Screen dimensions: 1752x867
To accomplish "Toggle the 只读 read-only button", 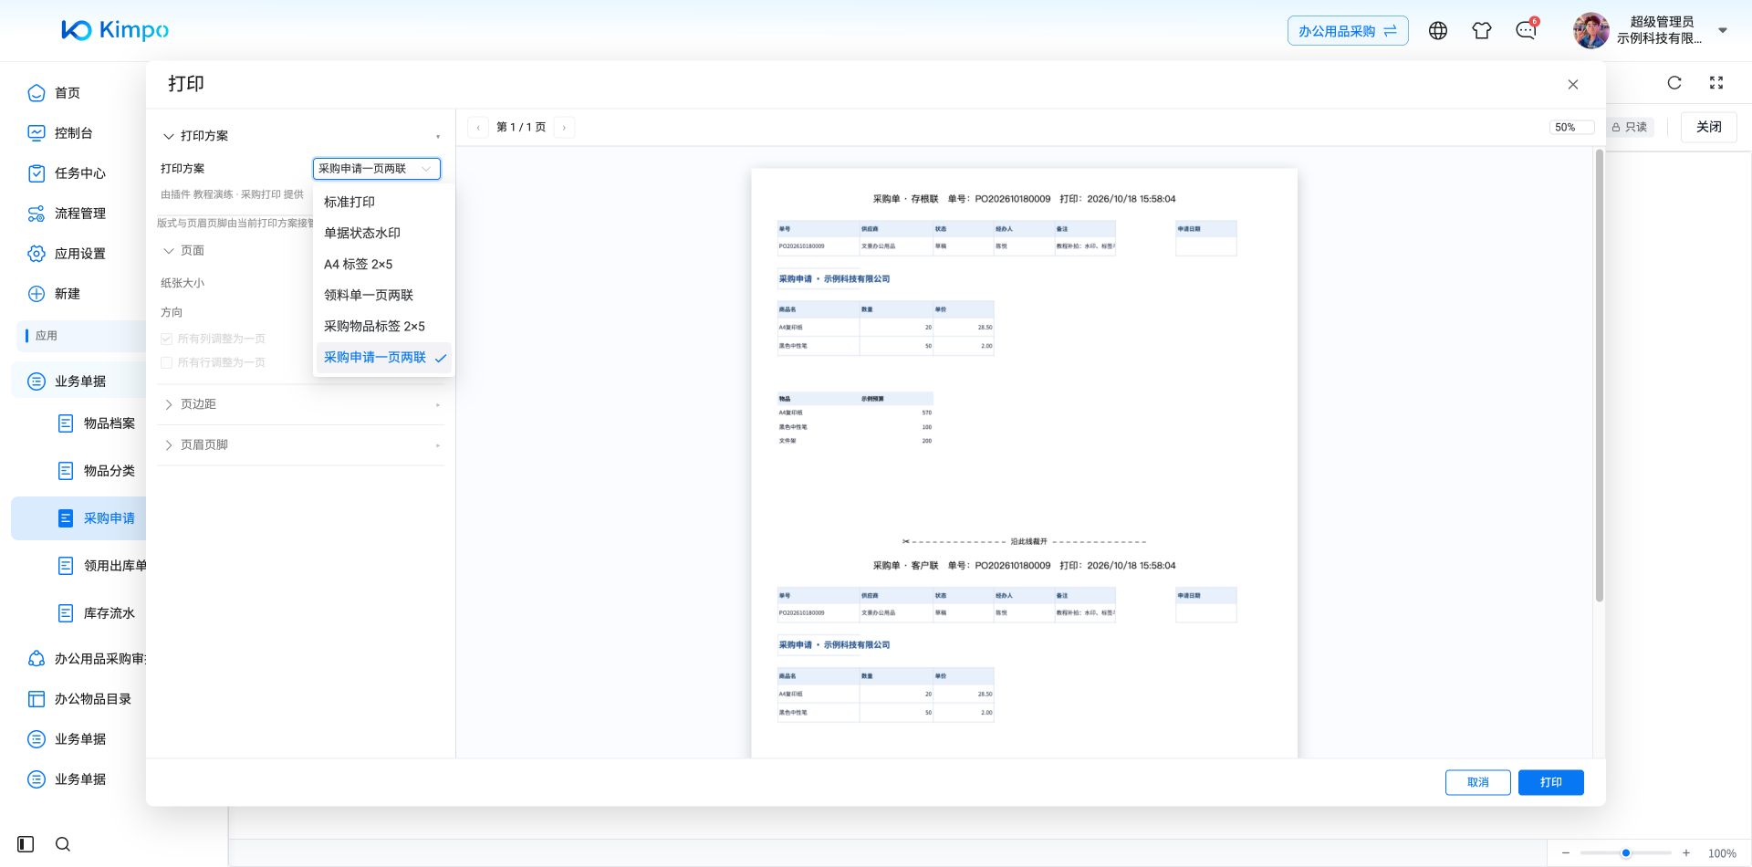I will pyautogui.click(x=1630, y=127).
